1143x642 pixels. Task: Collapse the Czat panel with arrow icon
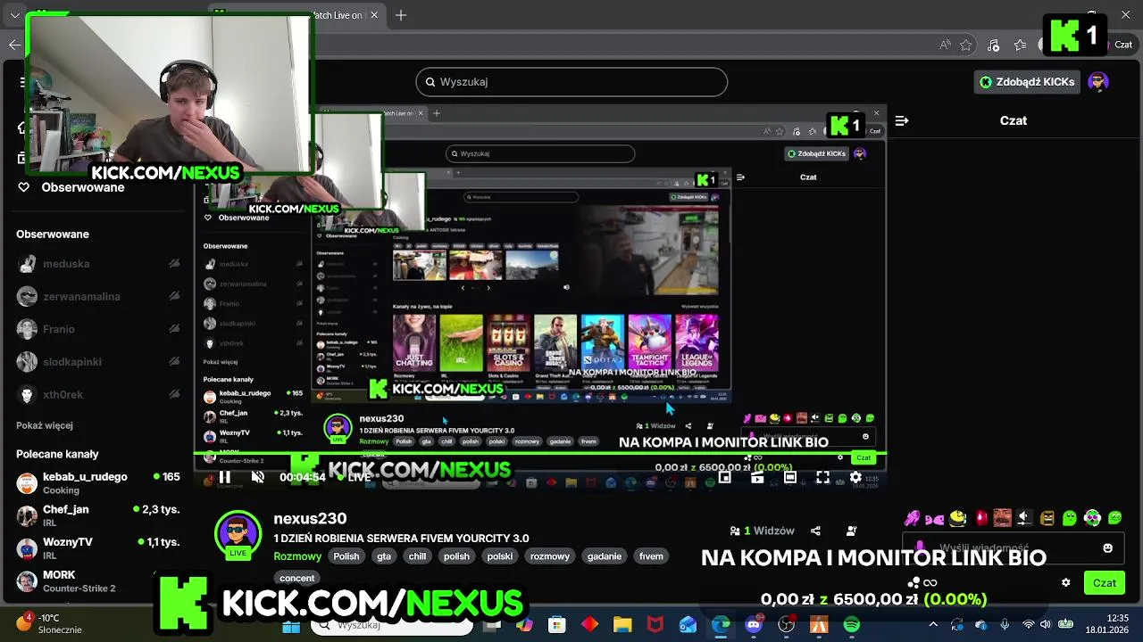(x=902, y=120)
